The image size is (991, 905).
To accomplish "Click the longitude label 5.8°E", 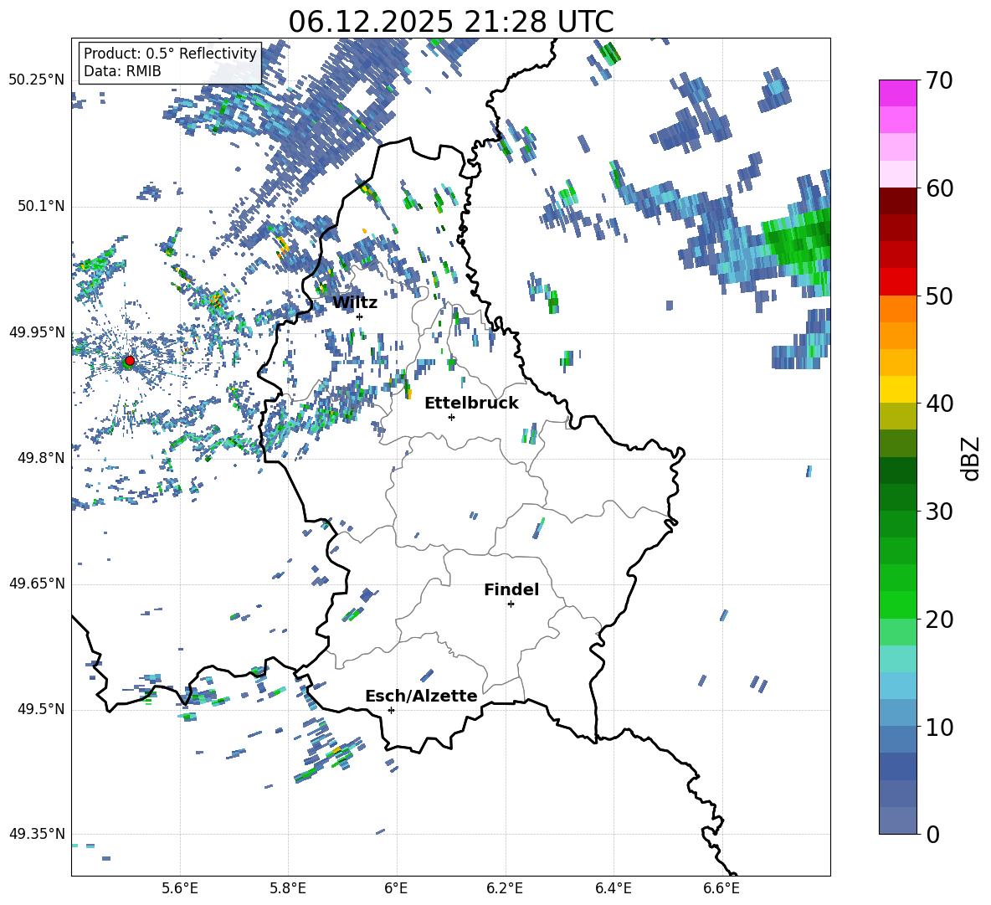I will [x=288, y=888].
